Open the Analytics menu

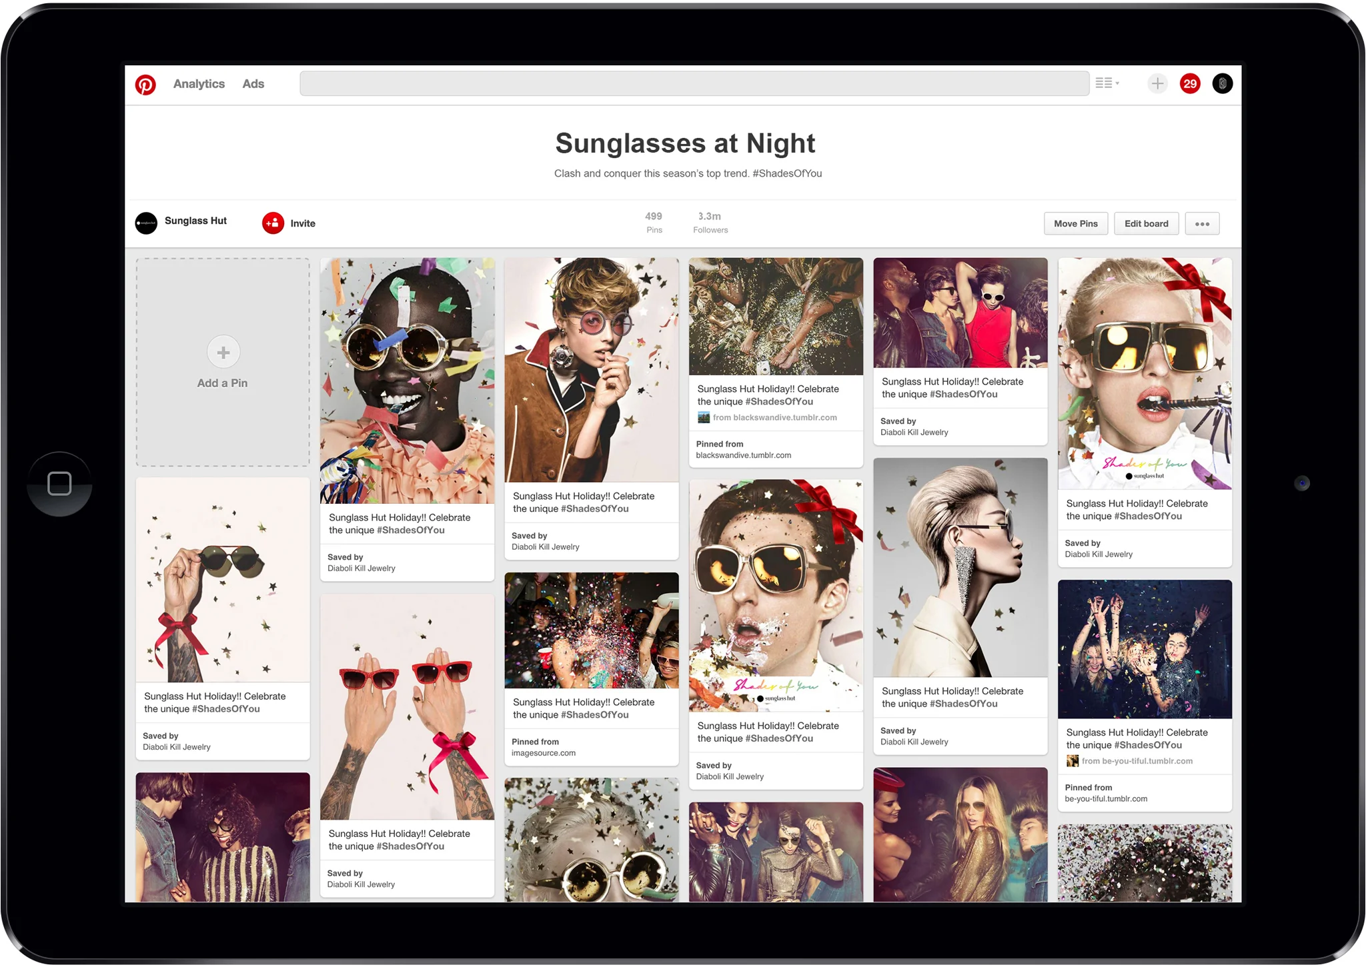pos(199,84)
